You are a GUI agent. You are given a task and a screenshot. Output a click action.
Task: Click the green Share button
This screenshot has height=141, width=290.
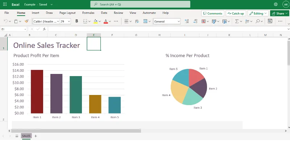click(279, 13)
